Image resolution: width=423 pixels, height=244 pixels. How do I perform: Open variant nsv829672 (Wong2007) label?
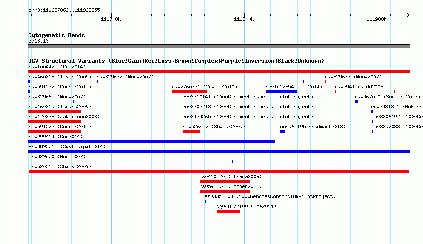point(125,77)
